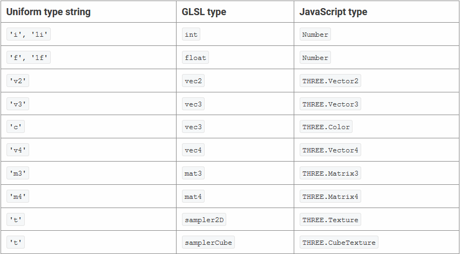Click the THREE.Vector3 code snippet

point(330,104)
